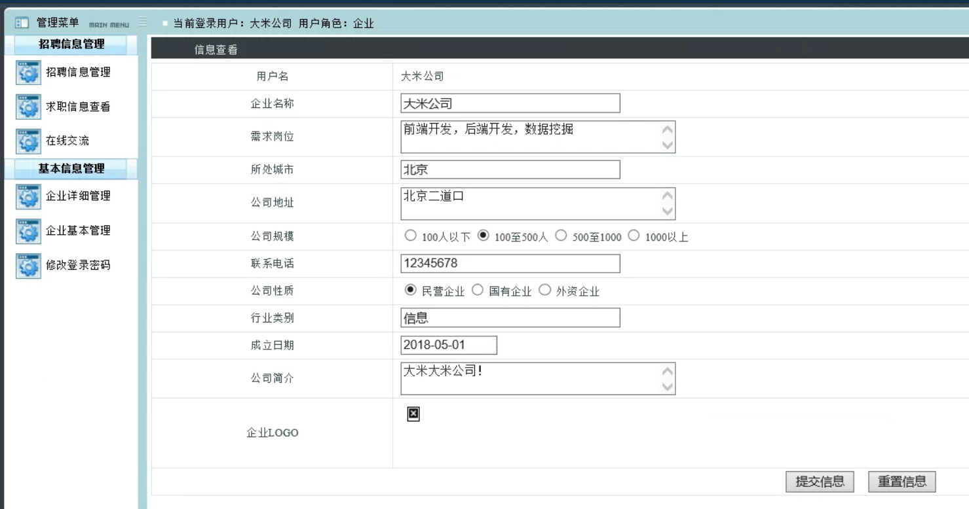Focus the 公司地址 text area
The height and width of the screenshot is (509, 969).
pyautogui.click(x=538, y=203)
